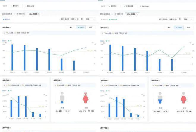The image size is (196, 132).
Task: Select 省份 view in left 地域分布 section
Action: 71,27
